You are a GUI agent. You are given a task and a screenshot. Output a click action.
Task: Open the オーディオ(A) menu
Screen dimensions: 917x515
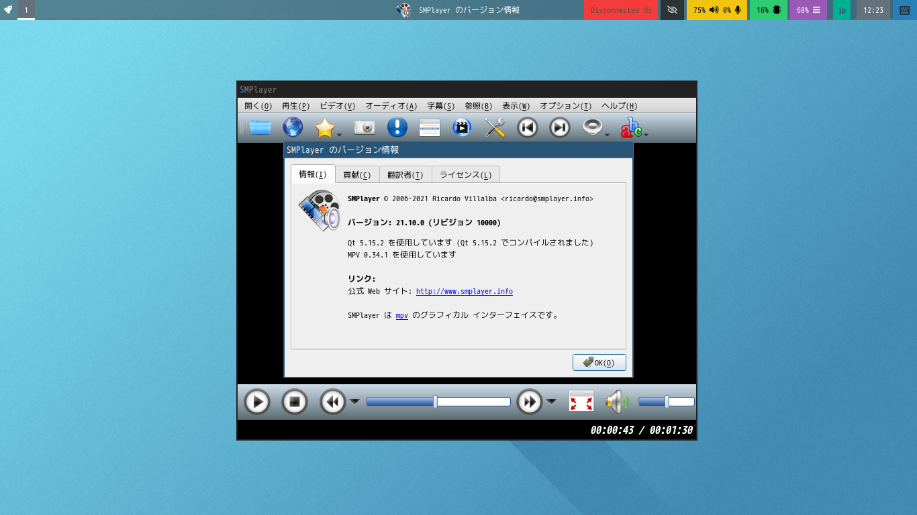coord(391,106)
